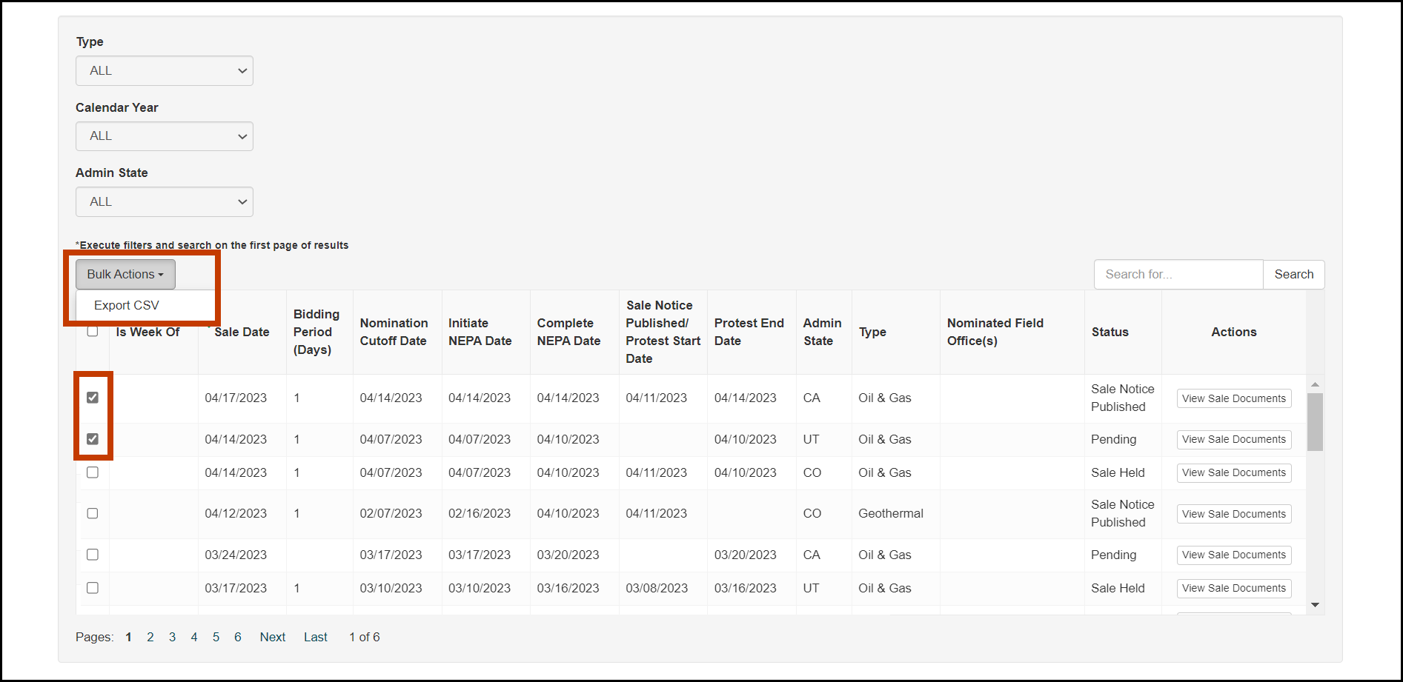This screenshot has width=1403, height=682.
Task: Uncheck the checkbox for the 04/14/2023 UT sale
Action: [93, 439]
